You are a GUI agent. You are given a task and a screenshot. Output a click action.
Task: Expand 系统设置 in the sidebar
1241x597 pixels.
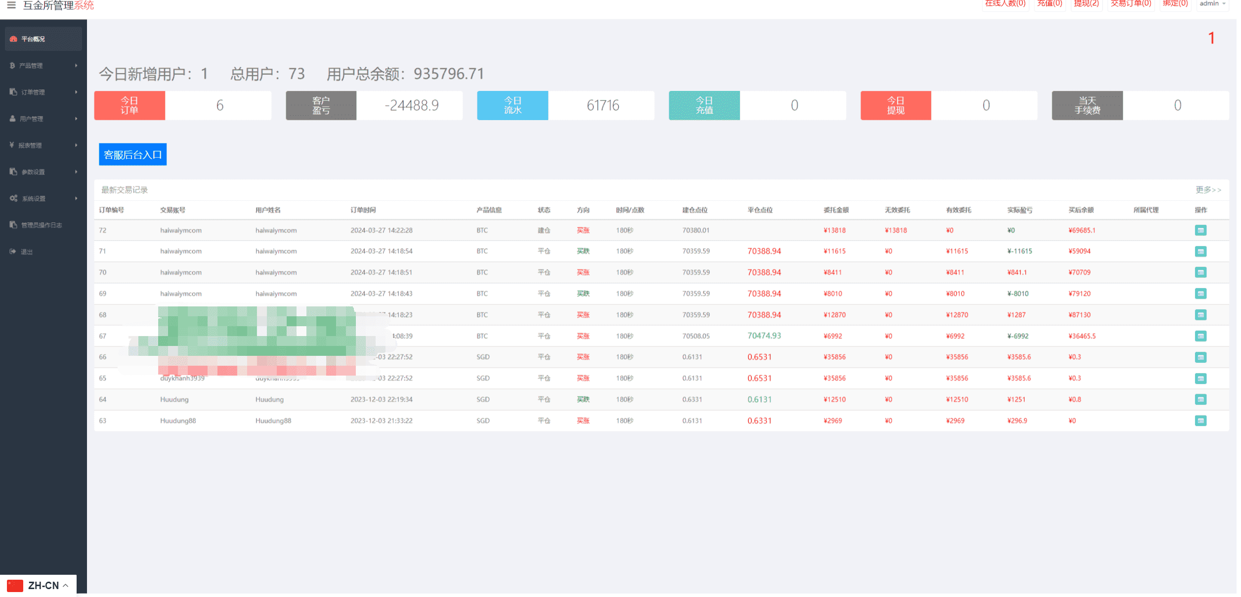[x=43, y=198]
